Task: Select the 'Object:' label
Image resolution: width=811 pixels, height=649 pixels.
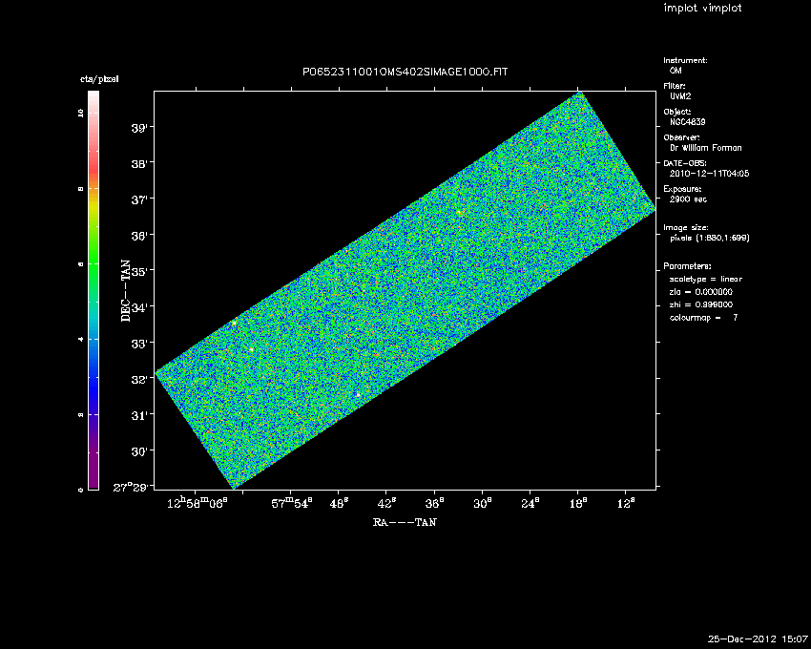Action: tap(677, 112)
